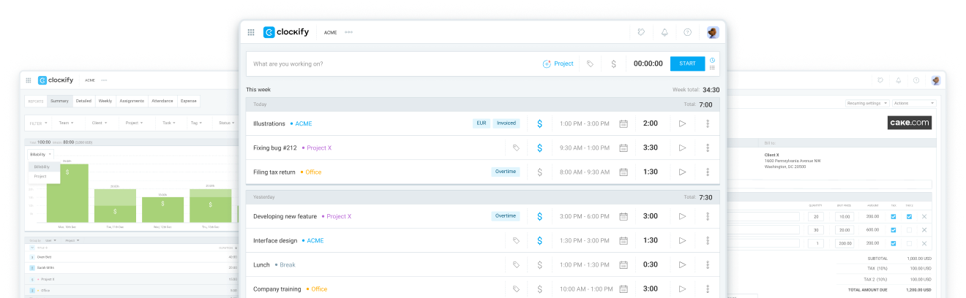Toggle billable dollar sign in timer bar

pos(613,64)
